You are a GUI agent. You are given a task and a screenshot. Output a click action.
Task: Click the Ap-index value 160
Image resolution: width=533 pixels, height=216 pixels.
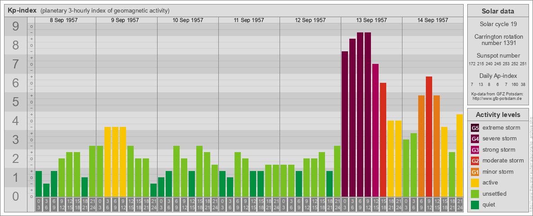(515, 84)
